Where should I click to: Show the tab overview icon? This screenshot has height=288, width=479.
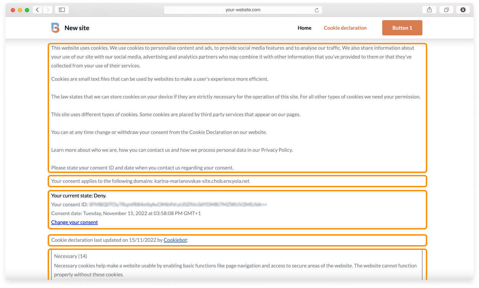(446, 10)
